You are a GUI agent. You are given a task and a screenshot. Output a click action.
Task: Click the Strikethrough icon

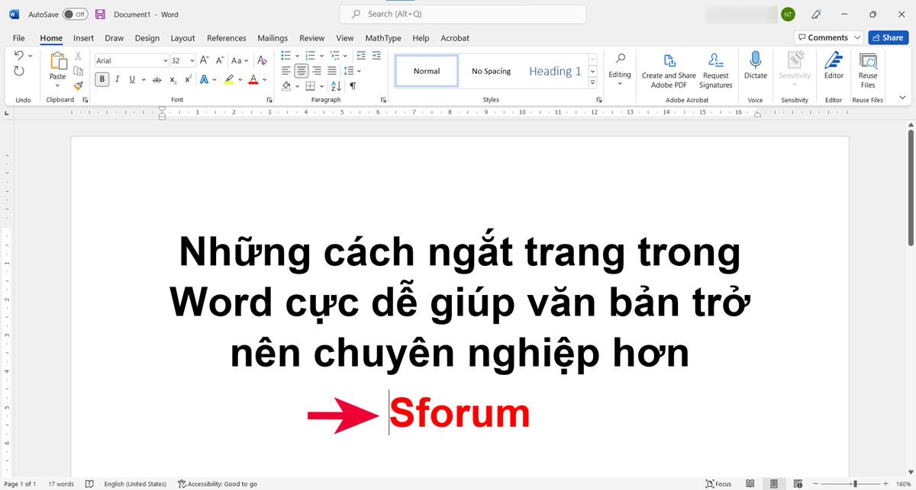(156, 79)
